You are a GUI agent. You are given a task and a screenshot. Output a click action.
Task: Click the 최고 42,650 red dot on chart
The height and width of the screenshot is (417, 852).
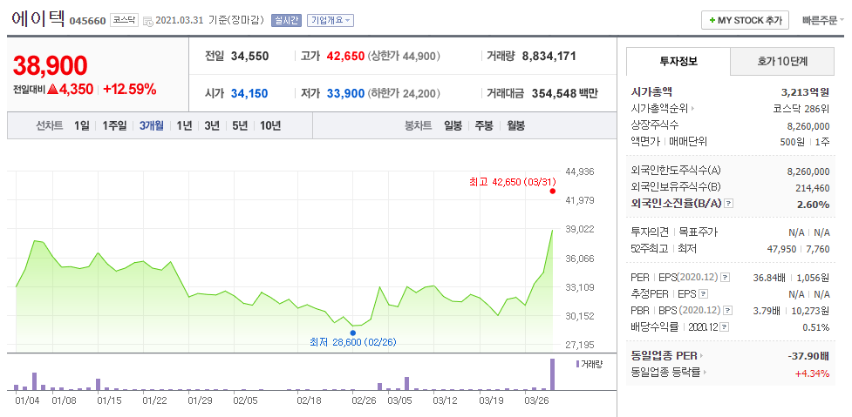point(553,191)
